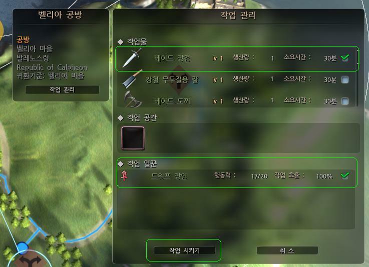Click diamond bullet beside 작업 일꾼

tap(121, 164)
